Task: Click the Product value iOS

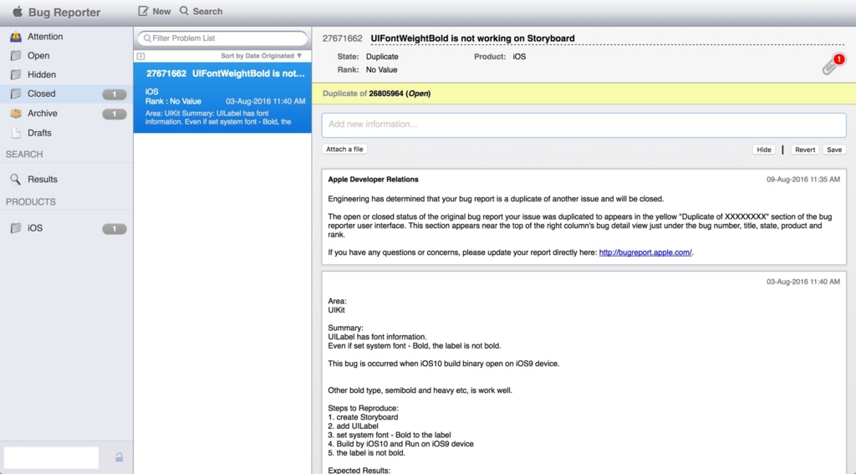Action: point(519,56)
